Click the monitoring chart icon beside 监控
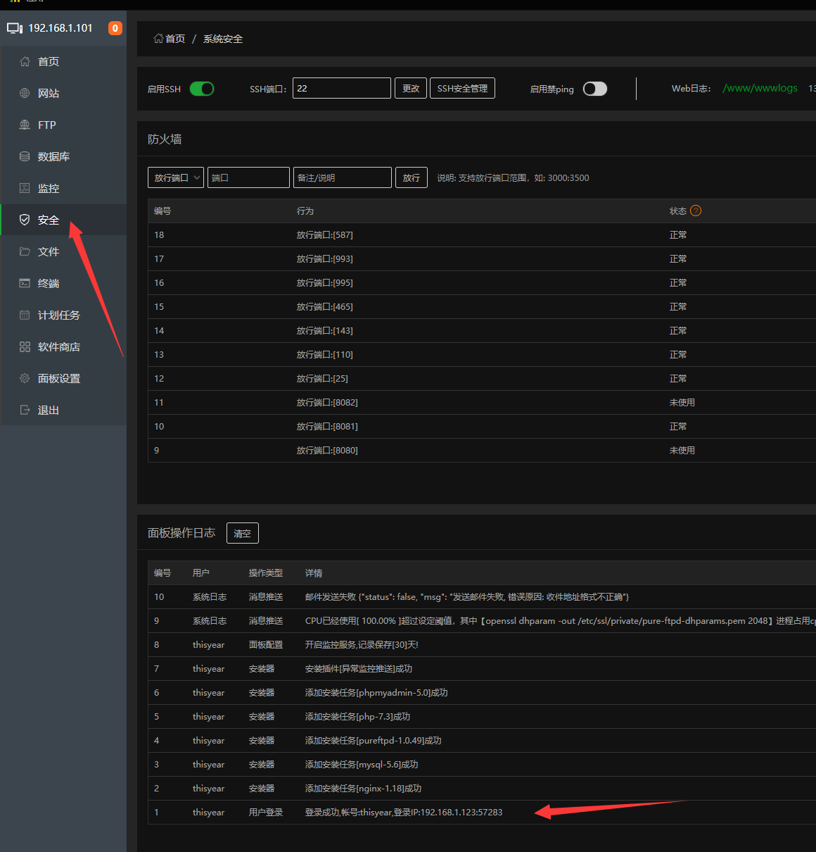Screen dimensions: 816x852 click(x=25, y=189)
